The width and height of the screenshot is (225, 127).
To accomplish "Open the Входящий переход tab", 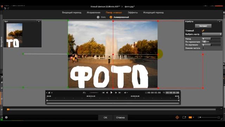I will pos(72,13).
